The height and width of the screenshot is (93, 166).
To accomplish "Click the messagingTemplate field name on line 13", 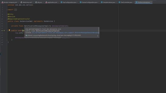I will 60,26.
